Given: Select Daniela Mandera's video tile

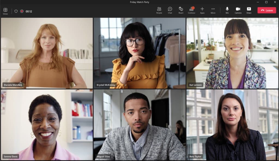Looking at the screenshot, I should (47, 53).
